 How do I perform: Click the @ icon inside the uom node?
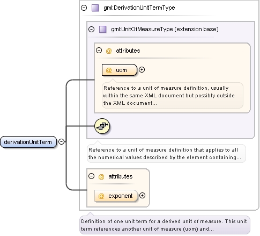coord(109,70)
